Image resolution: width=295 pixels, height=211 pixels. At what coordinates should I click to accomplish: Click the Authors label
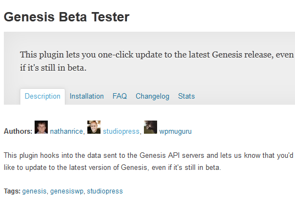tap(18, 132)
